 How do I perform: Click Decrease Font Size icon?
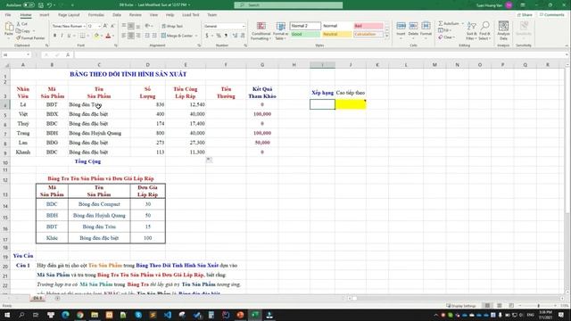pos(112,26)
